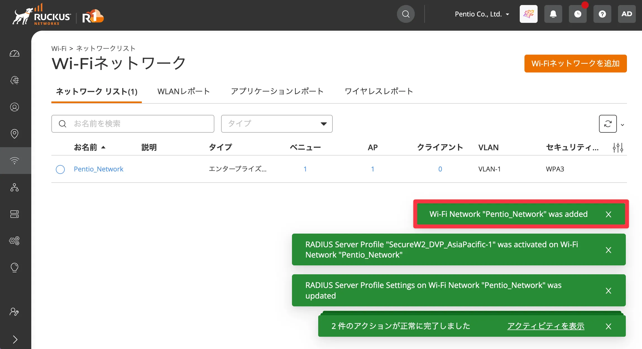642x349 pixels.
Task: Click the 説明 column header
Action: coord(149,147)
